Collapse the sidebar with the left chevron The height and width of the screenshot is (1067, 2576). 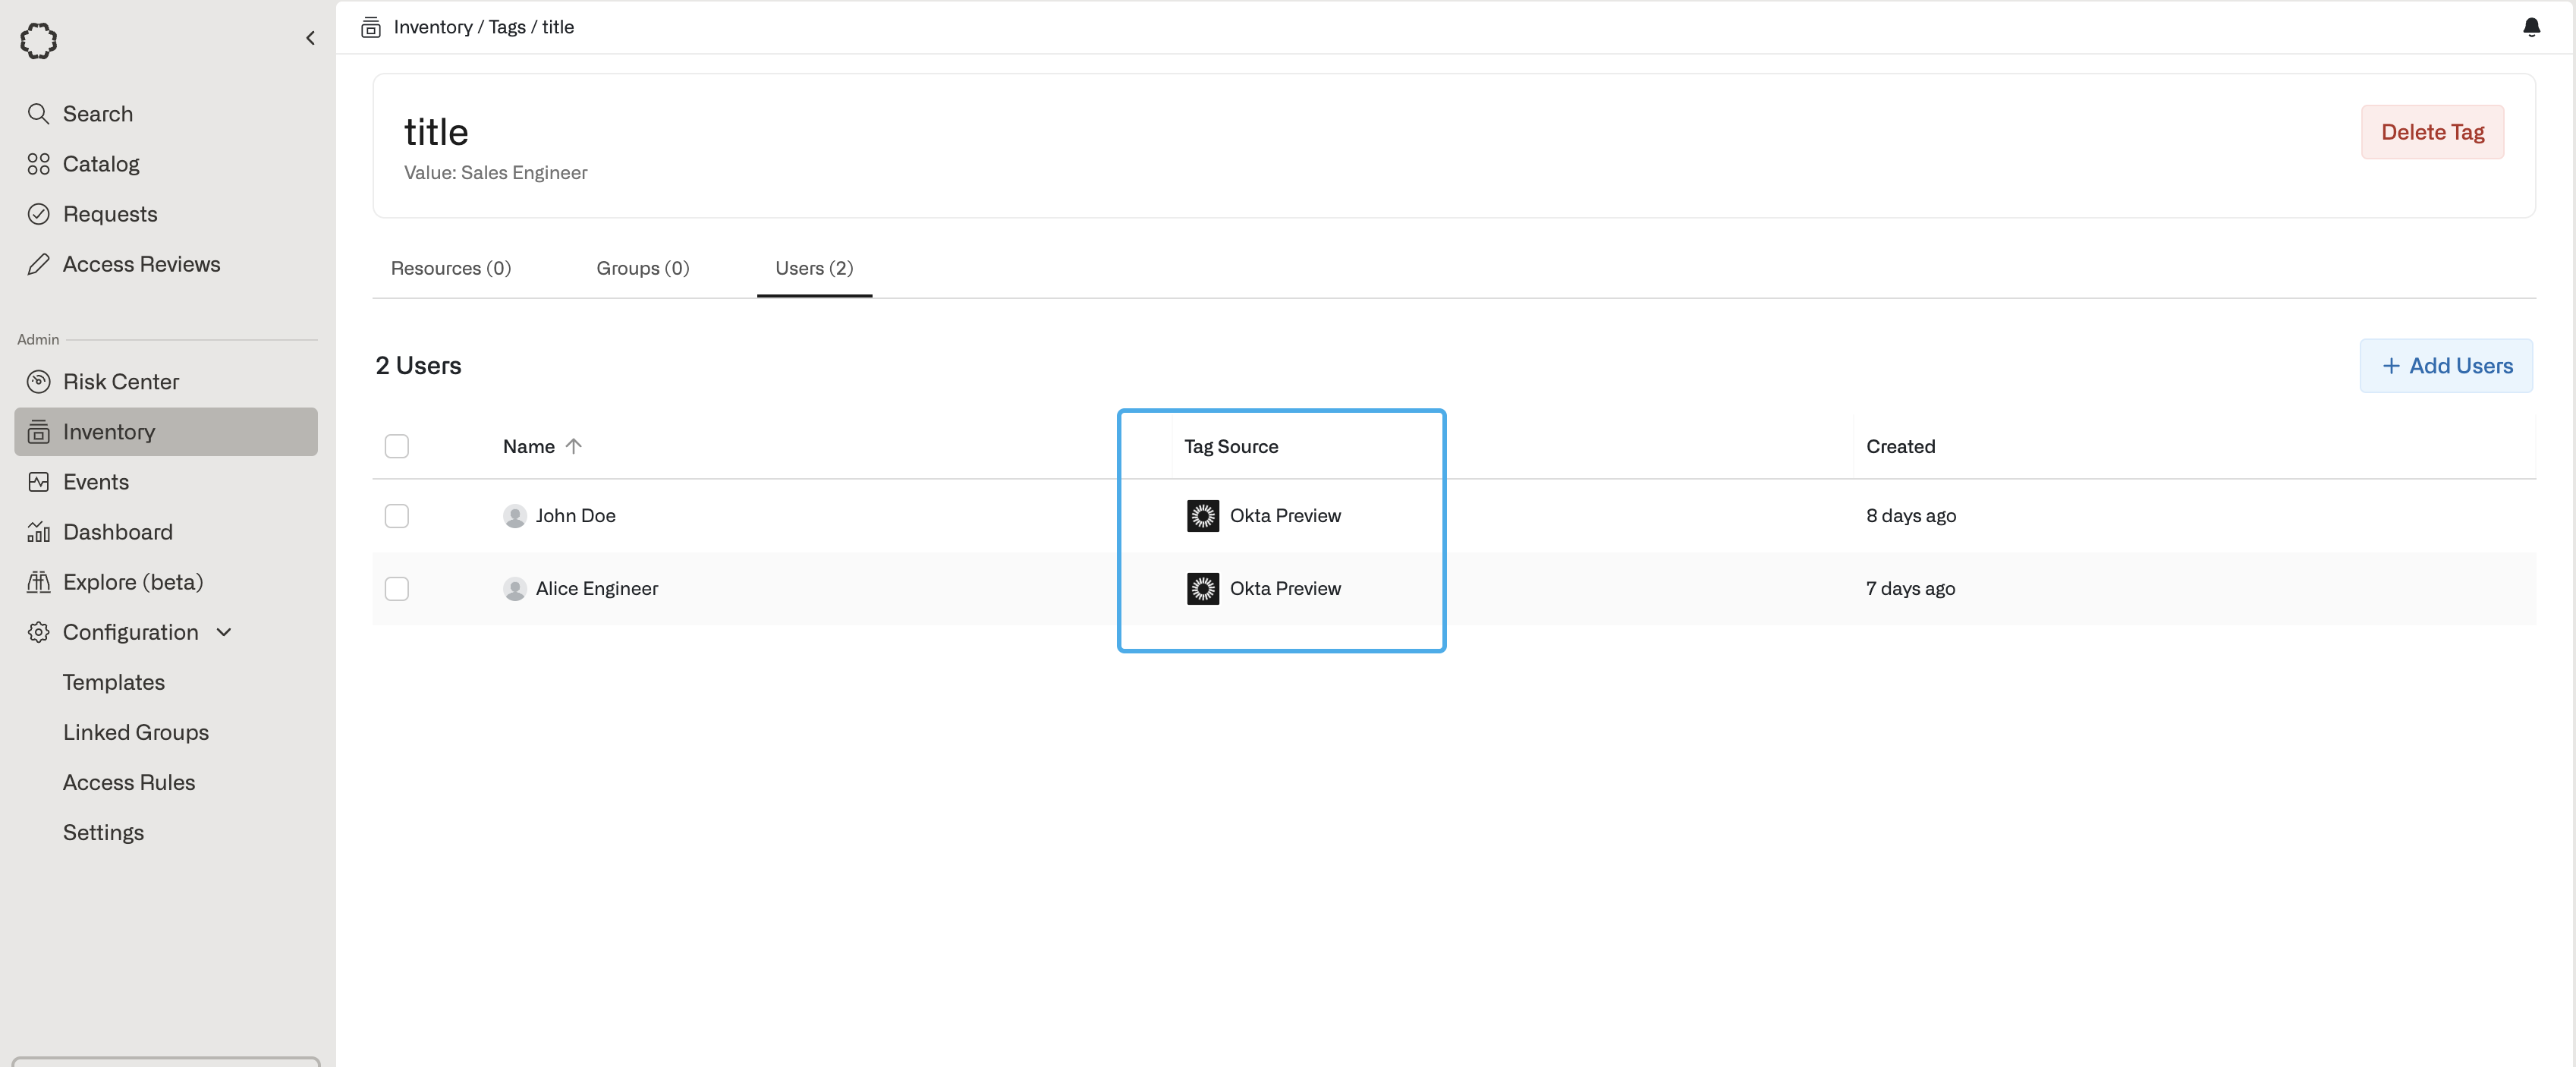(310, 38)
